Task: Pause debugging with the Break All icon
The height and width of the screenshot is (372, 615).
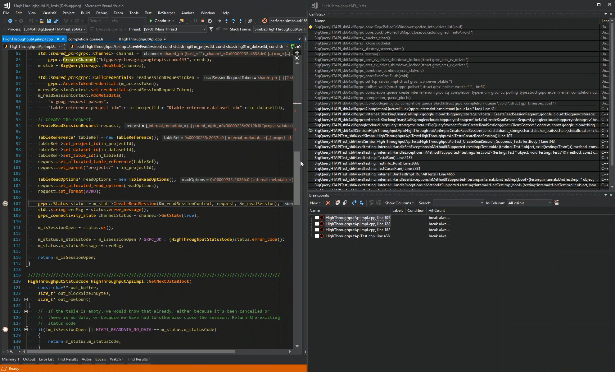Action: (195, 21)
